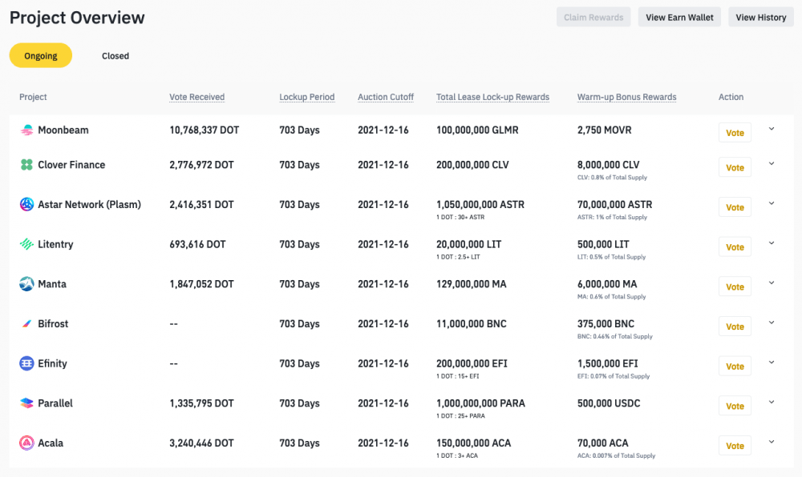Click the Parallel layered logo icon
Screen dimensions: 802x477
click(x=26, y=403)
